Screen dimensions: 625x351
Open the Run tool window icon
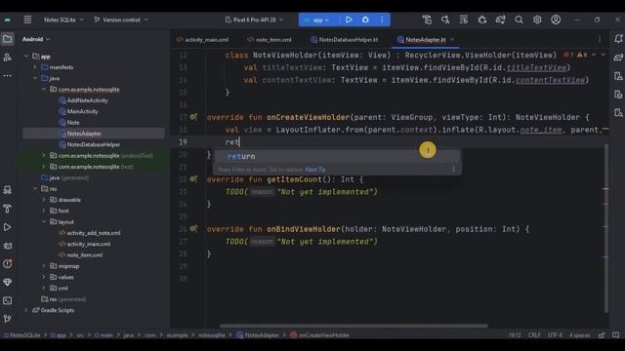click(7, 227)
